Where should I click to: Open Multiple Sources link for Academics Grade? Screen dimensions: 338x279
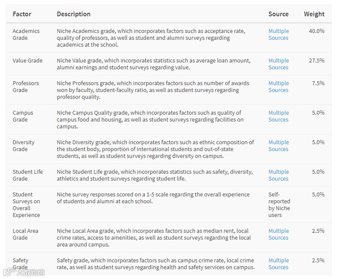pos(278,34)
